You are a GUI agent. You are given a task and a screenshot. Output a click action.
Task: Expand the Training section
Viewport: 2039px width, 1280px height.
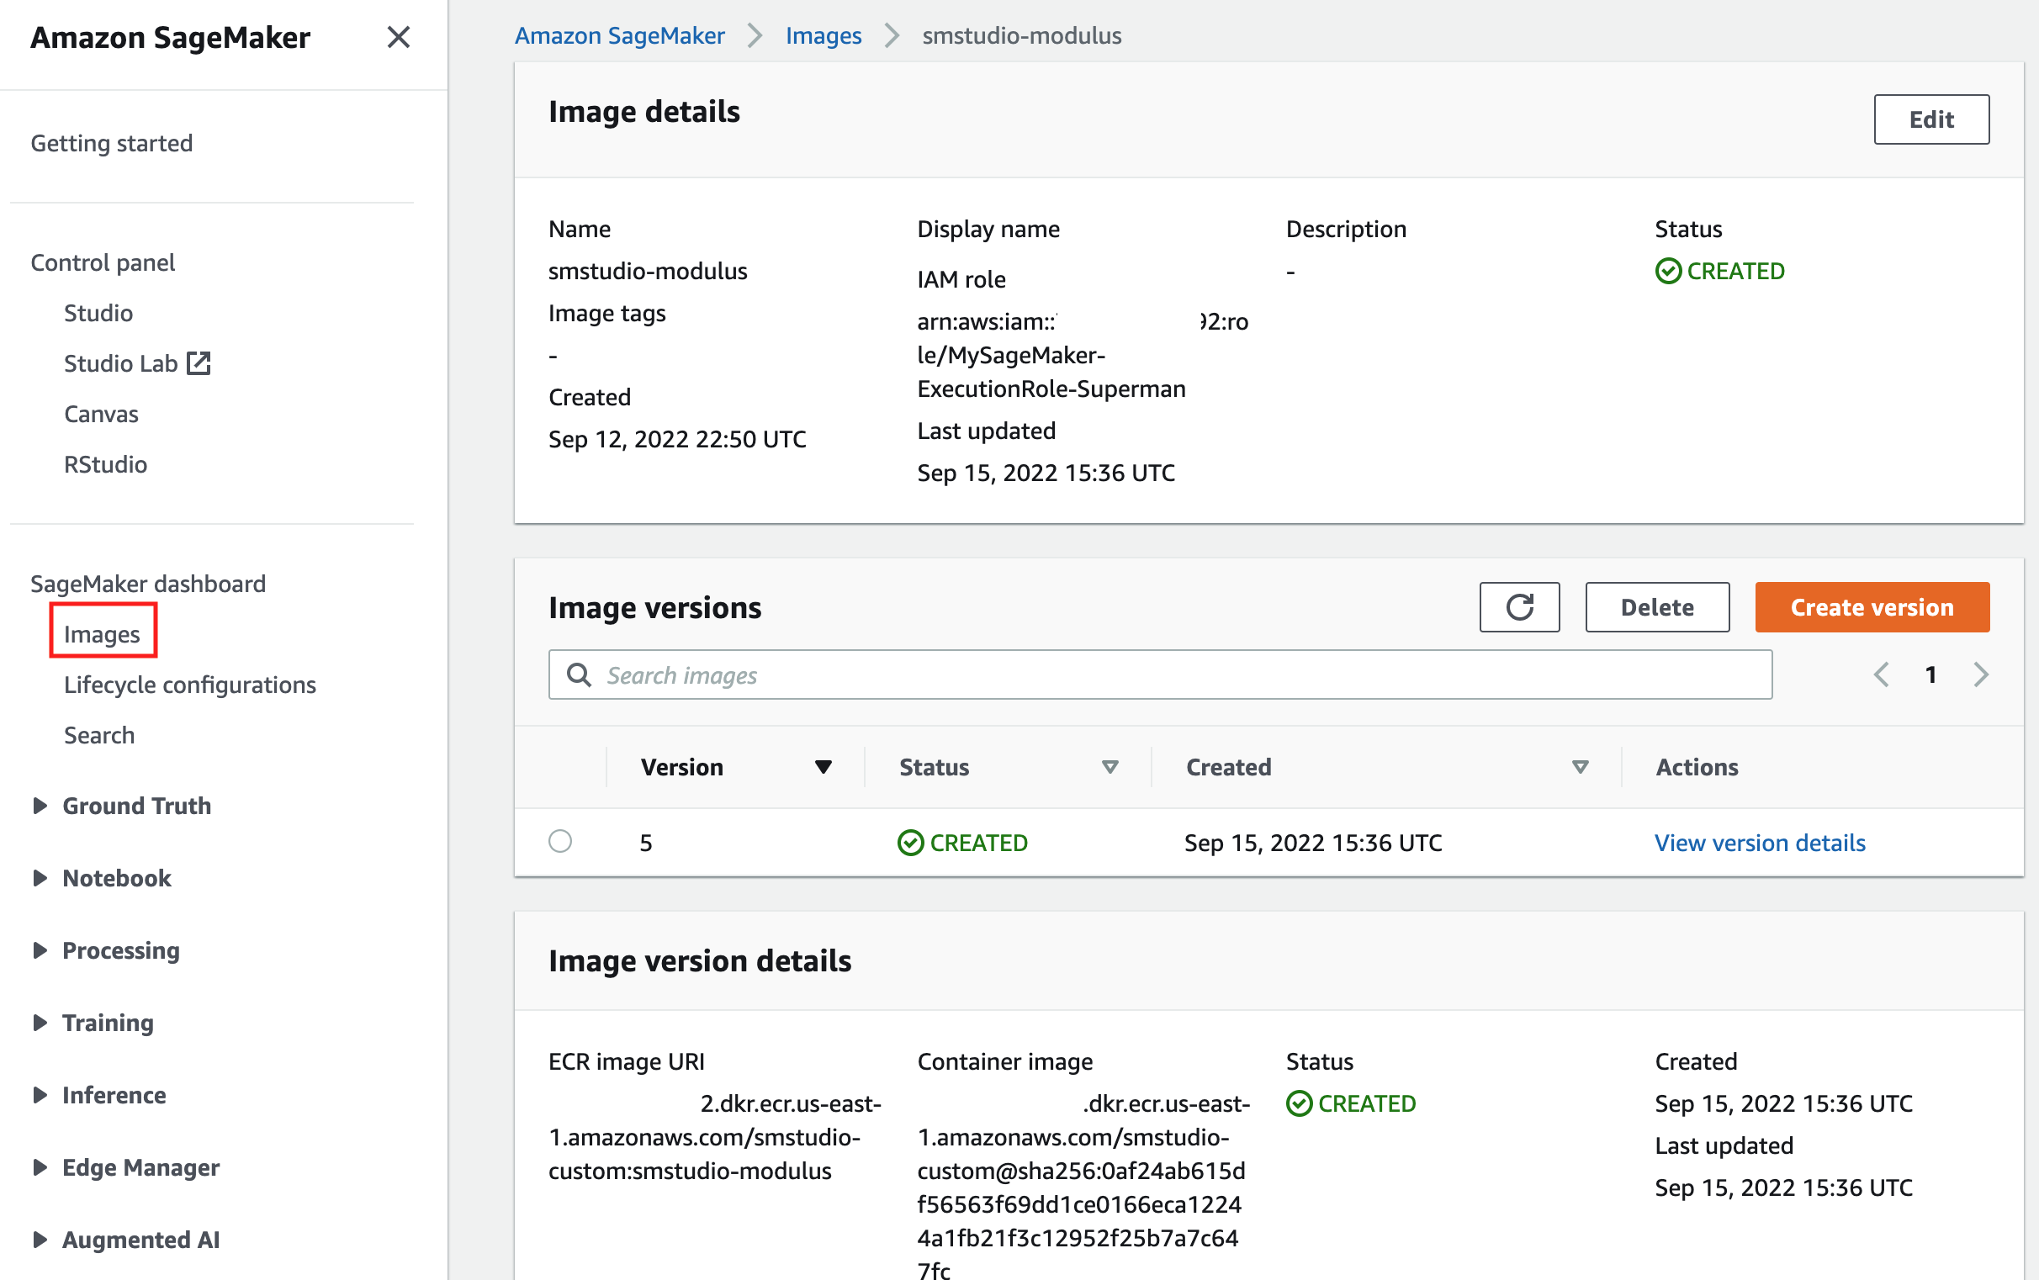pyautogui.click(x=40, y=1023)
